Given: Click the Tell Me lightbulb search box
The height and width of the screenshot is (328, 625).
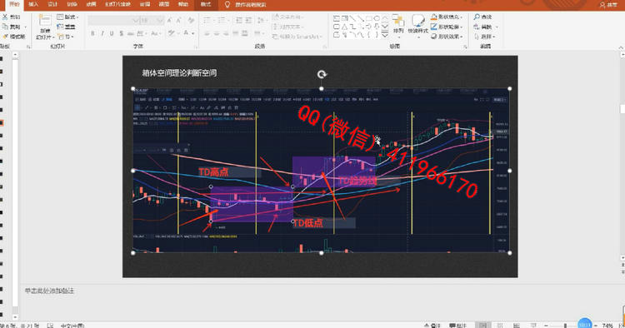Looking at the screenshot, I should point(246,4).
